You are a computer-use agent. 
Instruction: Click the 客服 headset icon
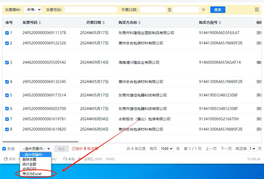pos(65,159)
